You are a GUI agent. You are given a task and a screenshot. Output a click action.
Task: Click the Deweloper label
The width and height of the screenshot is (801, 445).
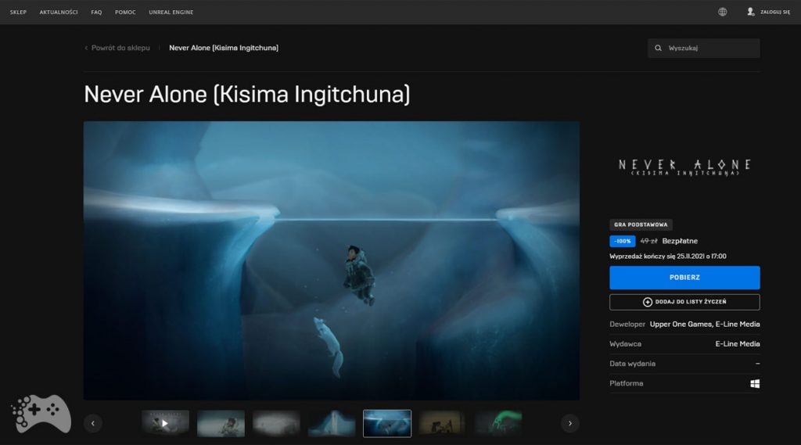pyautogui.click(x=627, y=325)
